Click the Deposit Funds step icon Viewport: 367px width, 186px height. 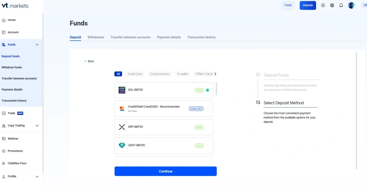click(258, 75)
